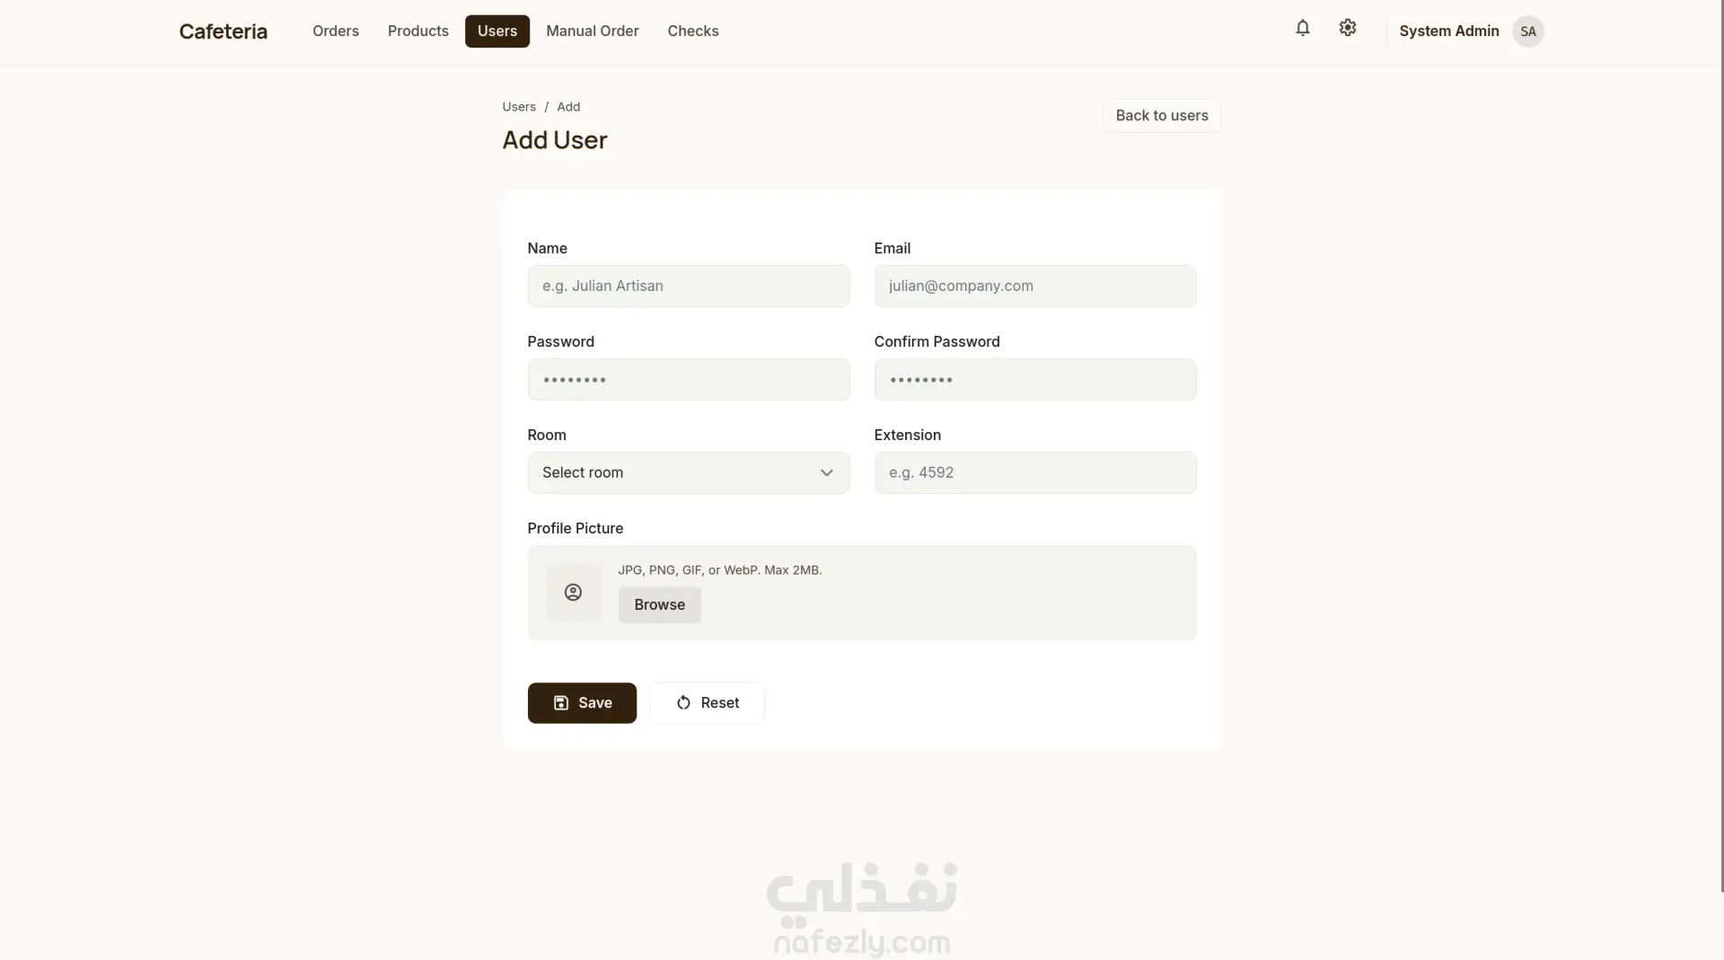This screenshot has width=1724, height=960.
Task: Click the profile picture placeholder icon
Action: pyautogui.click(x=573, y=593)
